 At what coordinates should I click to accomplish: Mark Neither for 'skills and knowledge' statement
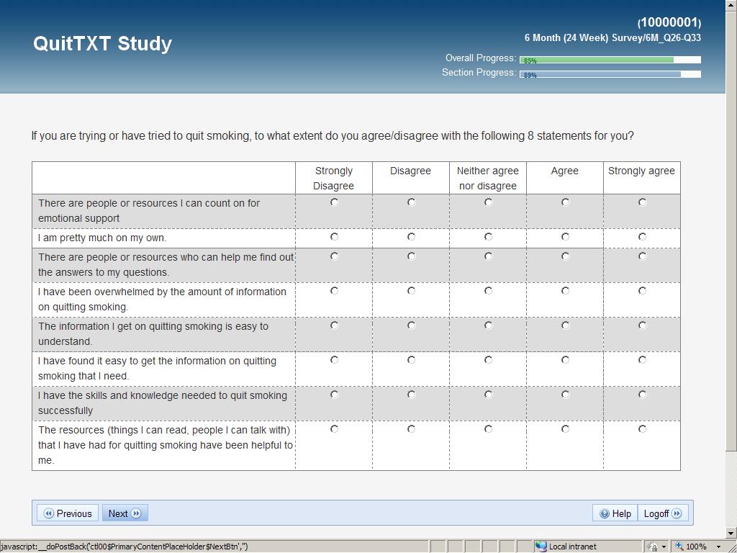click(x=489, y=395)
